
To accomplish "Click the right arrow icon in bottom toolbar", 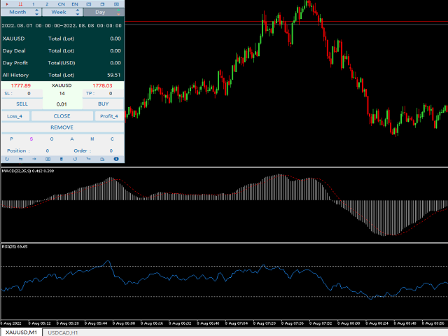I will [34, 159].
